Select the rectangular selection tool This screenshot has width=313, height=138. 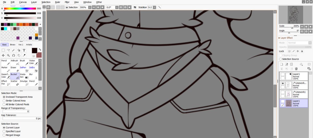(3, 50)
